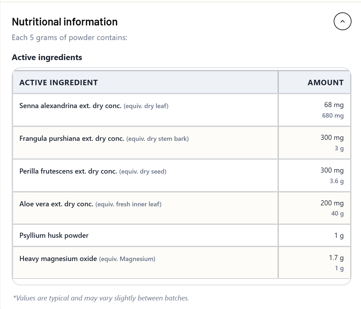The width and height of the screenshot is (361, 309).
Task: Click the Senna alexandrina ingredient row
Action: [181, 110]
